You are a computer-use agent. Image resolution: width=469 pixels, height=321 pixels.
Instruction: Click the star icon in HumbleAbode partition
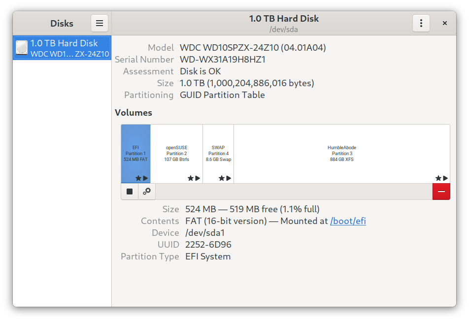tap(438, 178)
